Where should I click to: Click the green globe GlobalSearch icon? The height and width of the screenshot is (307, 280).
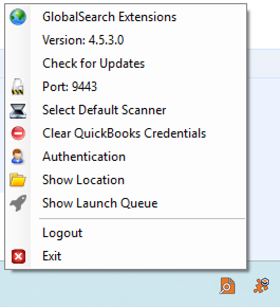click(x=18, y=17)
